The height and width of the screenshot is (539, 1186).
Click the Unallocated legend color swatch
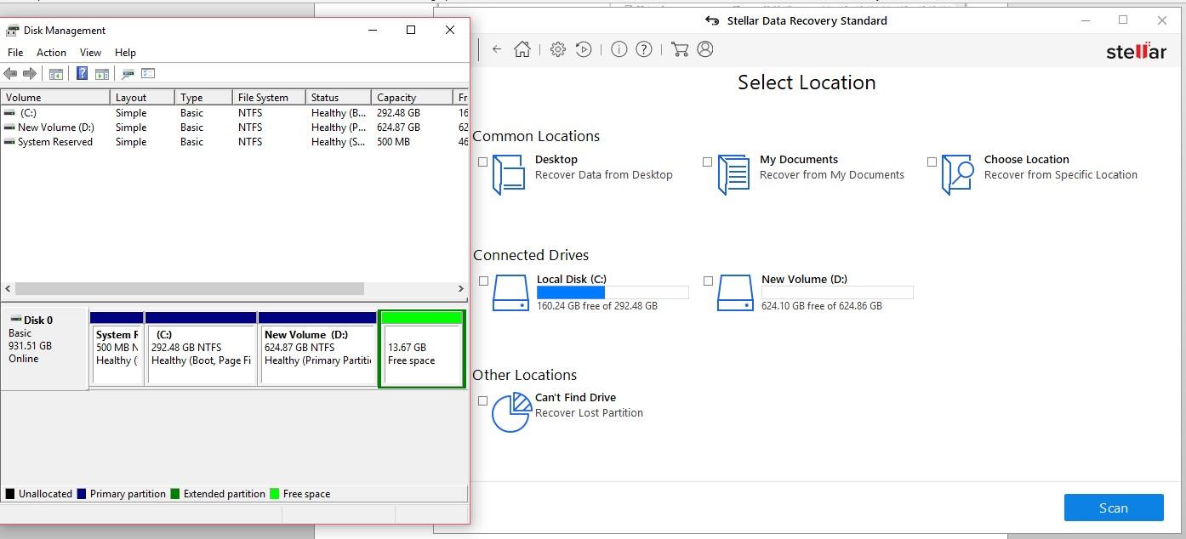pos(10,494)
